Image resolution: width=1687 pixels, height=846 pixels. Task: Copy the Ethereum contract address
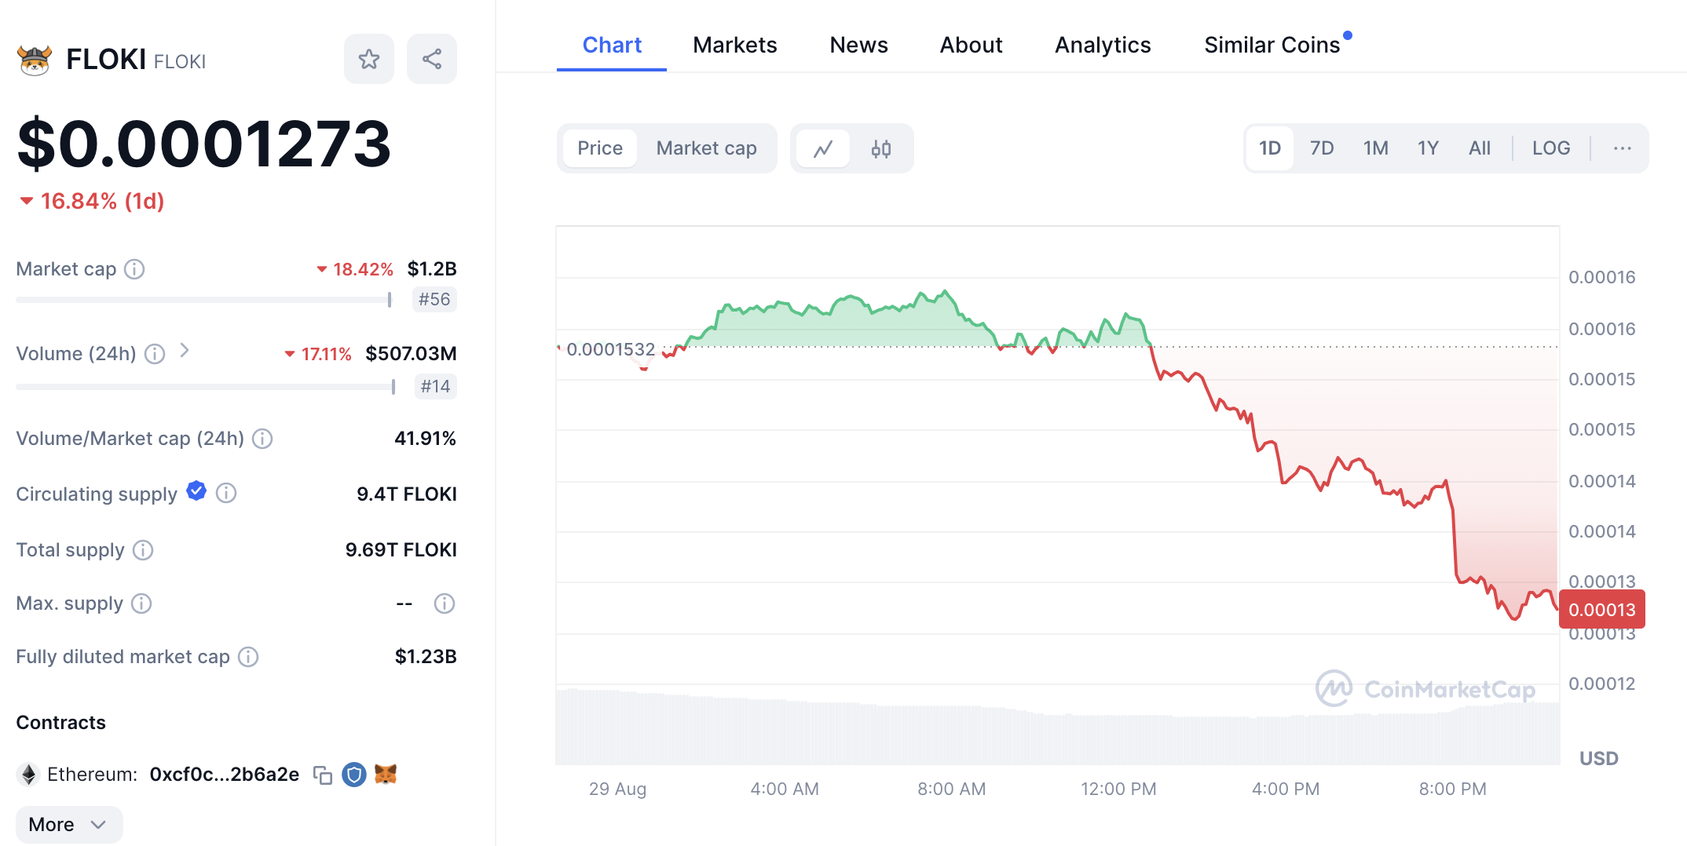point(323,775)
